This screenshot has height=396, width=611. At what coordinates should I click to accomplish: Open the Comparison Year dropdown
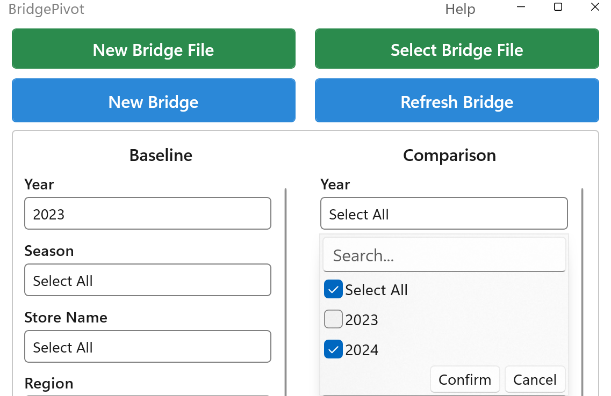(444, 213)
